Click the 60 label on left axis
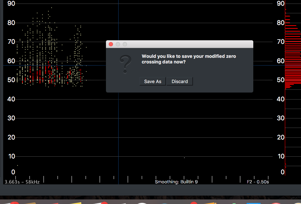 [x=11, y=61]
